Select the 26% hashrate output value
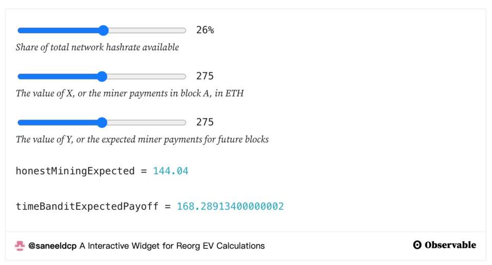This screenshot has width=492, height=265. [x=205, y=30]
